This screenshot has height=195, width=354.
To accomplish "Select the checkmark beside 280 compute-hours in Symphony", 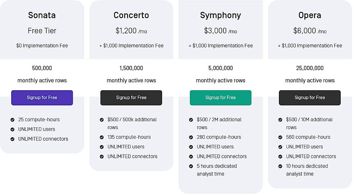I will pos(191,137).
